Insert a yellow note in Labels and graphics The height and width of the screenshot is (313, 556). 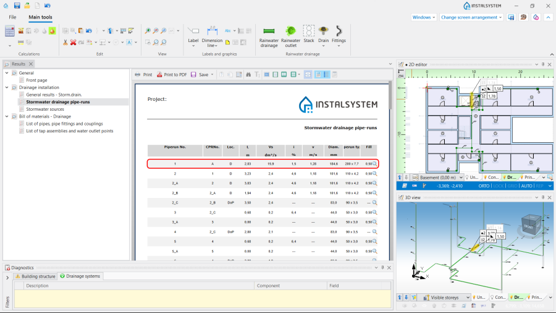[x=227, y=42]
